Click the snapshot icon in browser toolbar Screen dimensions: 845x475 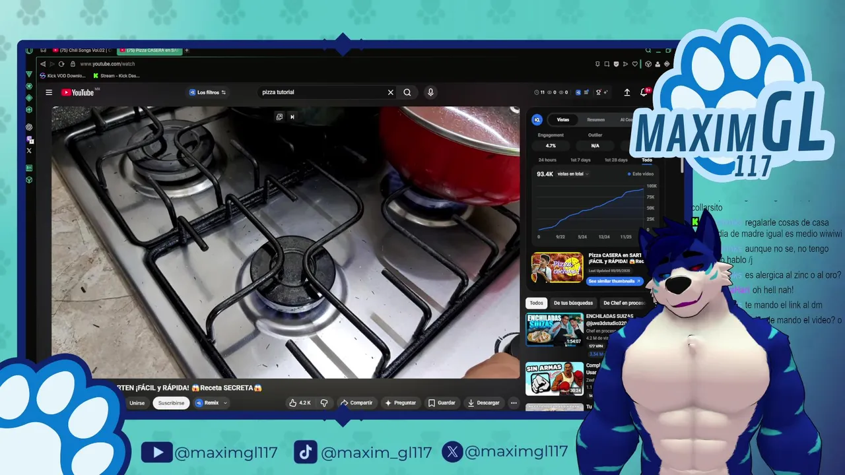pyautogui.click(x=607, y=64)
